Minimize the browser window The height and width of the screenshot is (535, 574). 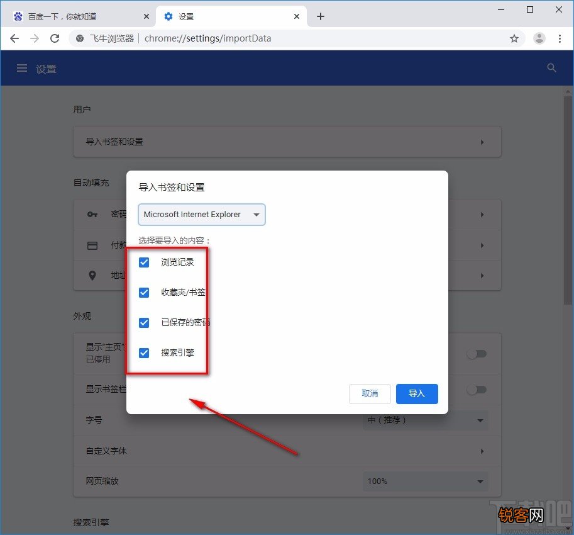(x=501, y=9)
